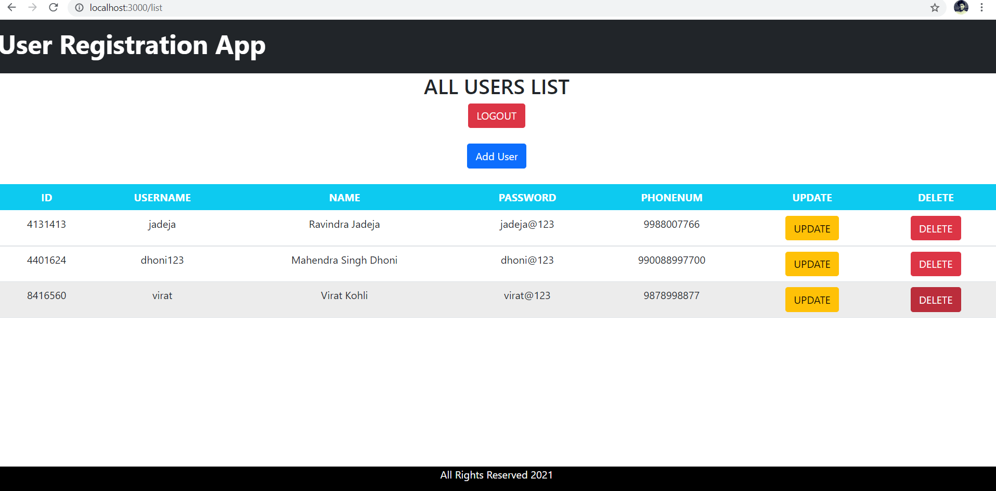Click footer text All Rights Reserved 2021

coord(497,475)
